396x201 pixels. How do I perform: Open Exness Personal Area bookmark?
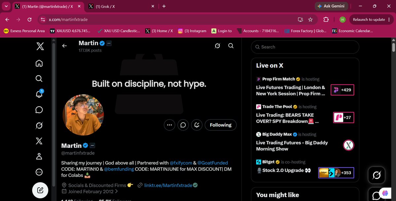[x=24, y=31]
